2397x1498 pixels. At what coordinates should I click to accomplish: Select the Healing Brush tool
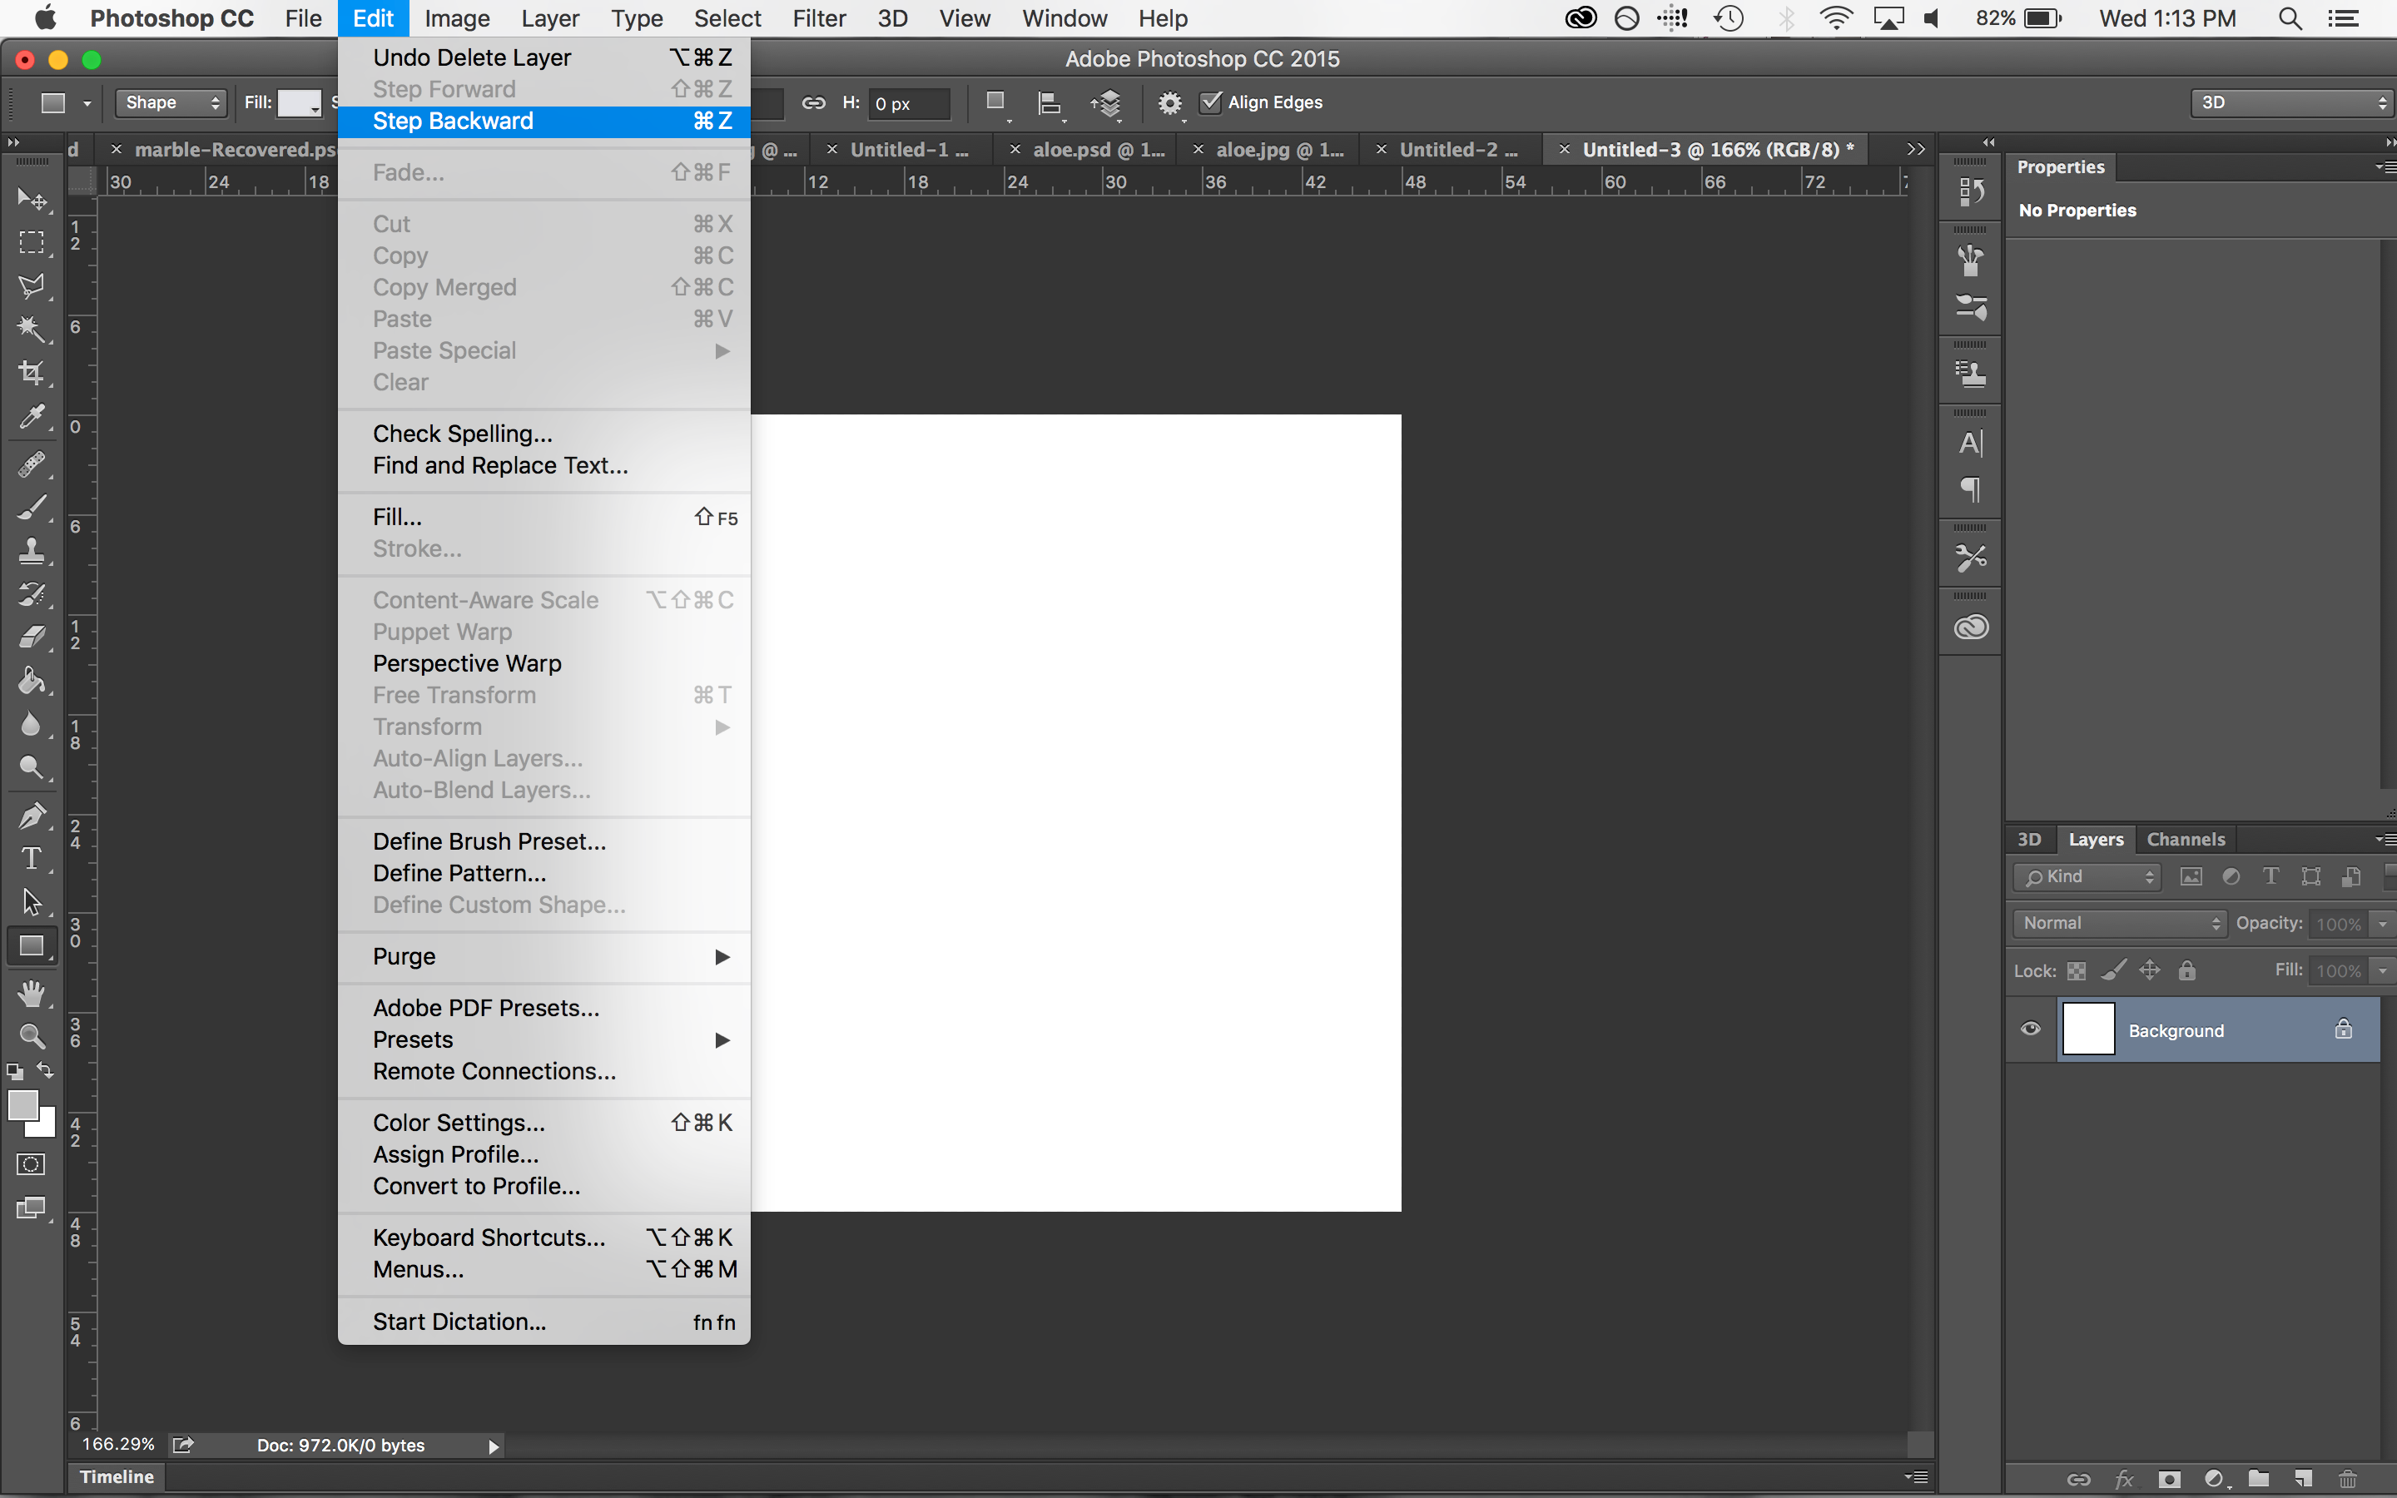(x=32, y=464)
